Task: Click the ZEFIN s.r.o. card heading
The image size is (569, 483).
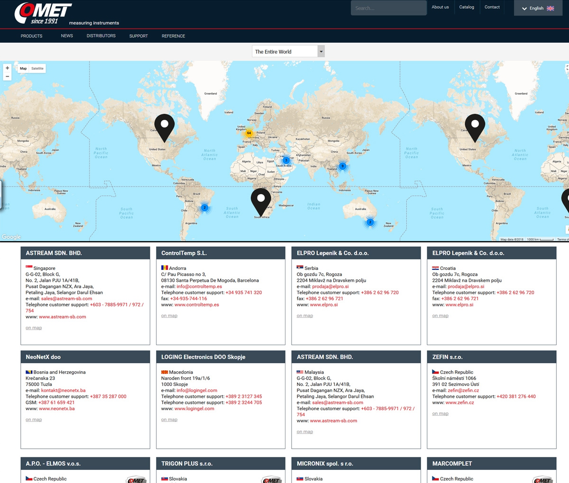Action: click(448, 357)
